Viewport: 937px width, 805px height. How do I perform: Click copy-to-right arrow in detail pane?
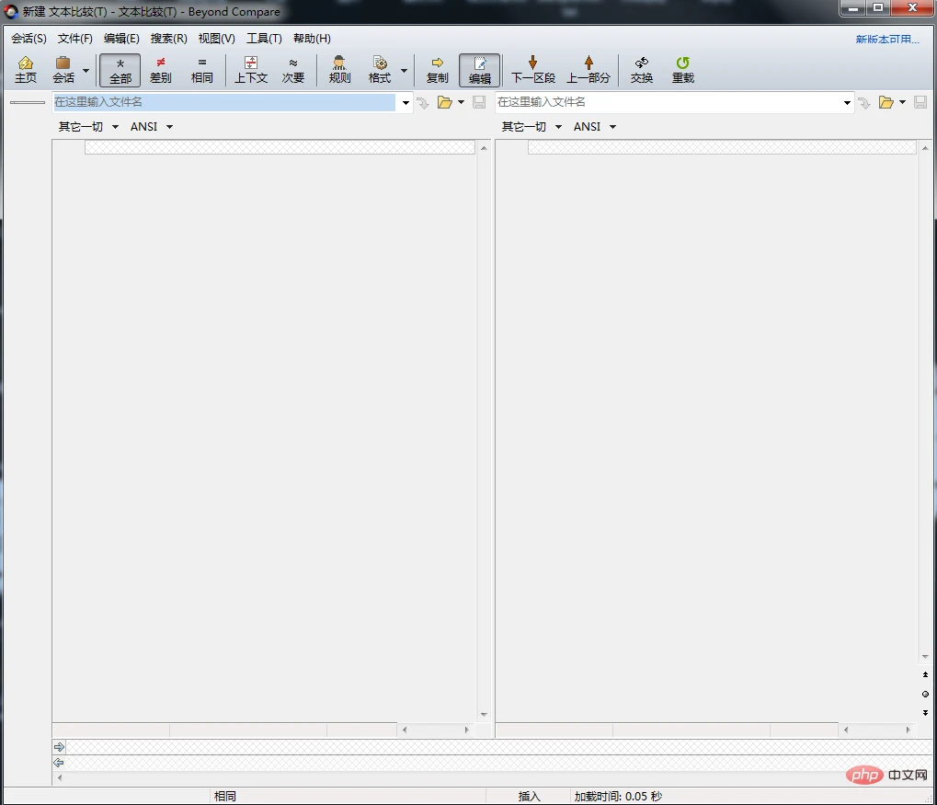pos(59,746)
